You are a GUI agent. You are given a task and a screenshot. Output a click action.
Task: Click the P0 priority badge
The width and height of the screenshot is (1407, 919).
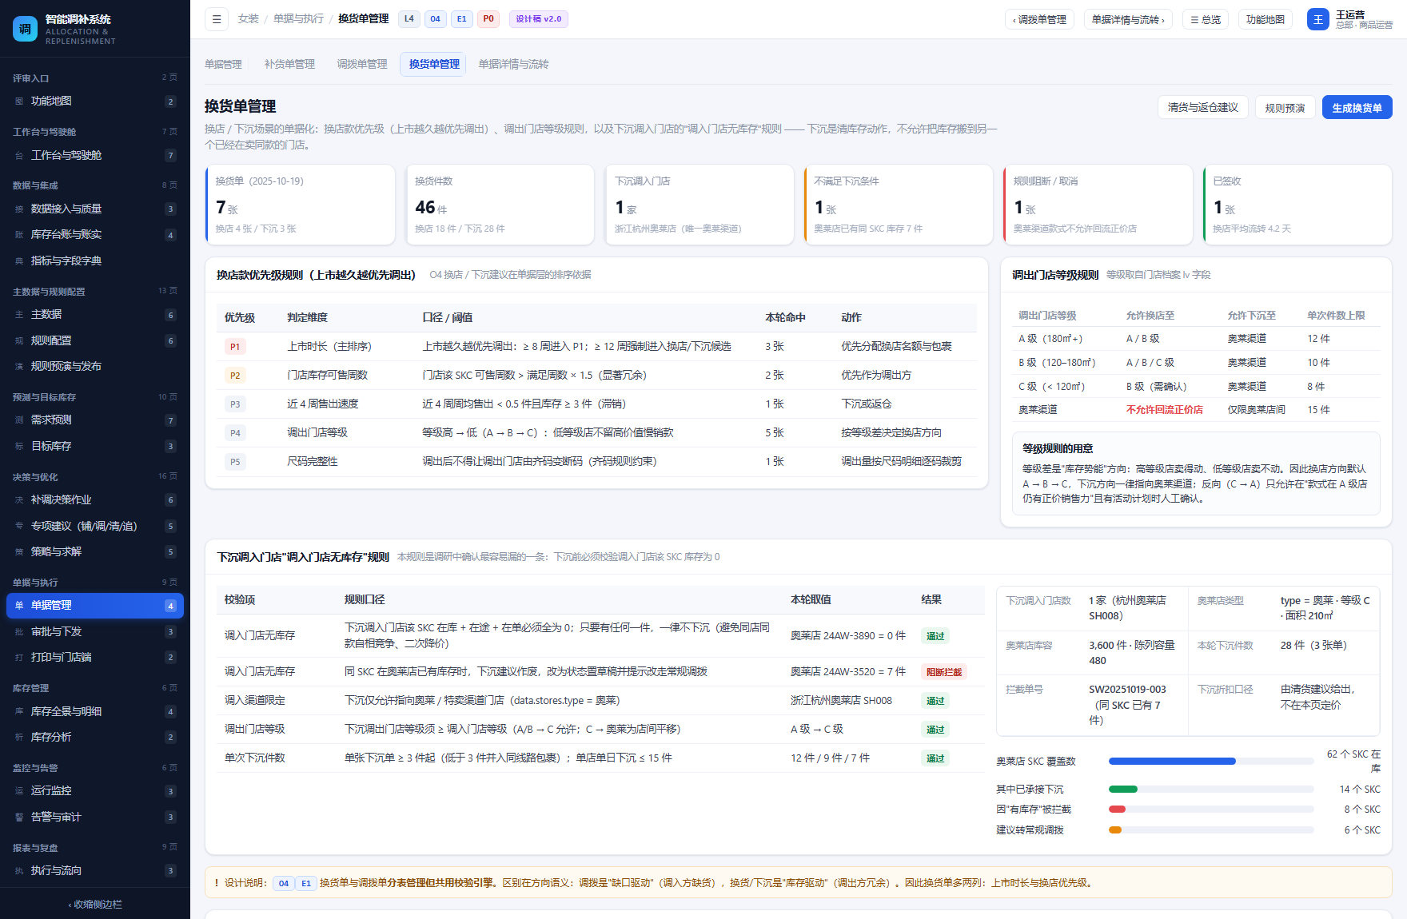tap(488, 19)
